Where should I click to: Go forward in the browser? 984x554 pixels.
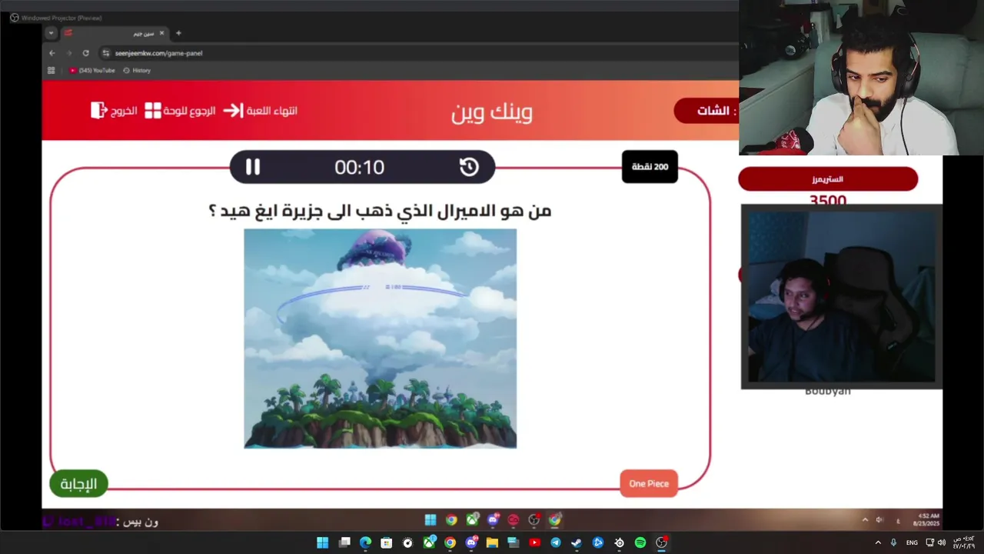pos(68,53)
